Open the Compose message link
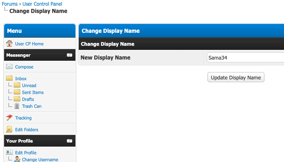The image size is (284, 162). (24, 67)
